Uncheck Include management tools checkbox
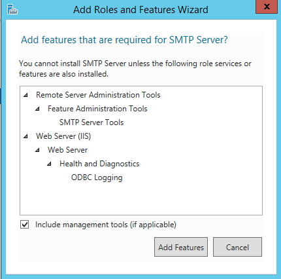Viewport: 281px width, 279px height. coord(25,225)
